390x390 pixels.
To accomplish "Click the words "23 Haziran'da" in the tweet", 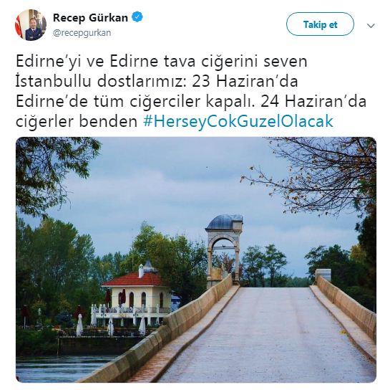I will click(x=245, y=81).
